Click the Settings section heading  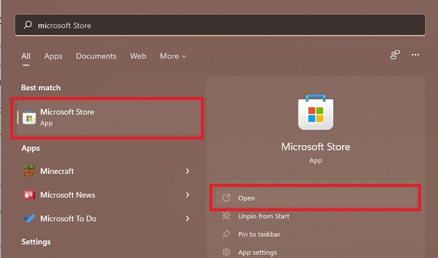36,242
